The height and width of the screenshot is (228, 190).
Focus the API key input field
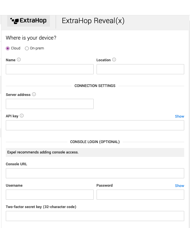click(x=95, y=125)
